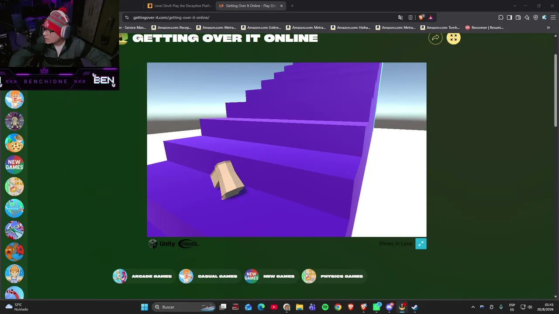Open the pizza game icon in sidebar
The width and height of the screenshot is (559, 314).
[14, 143]
